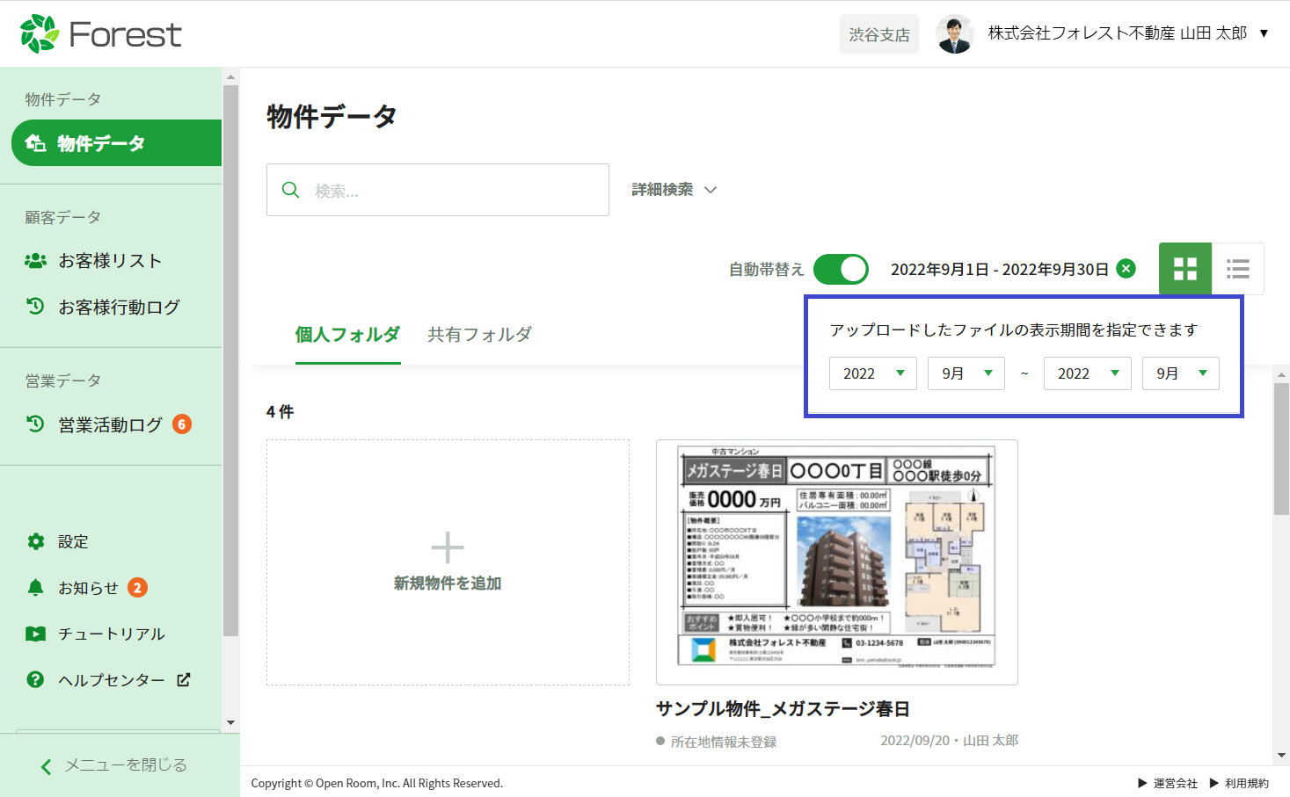Open the end month dropdown
The image size is (1290, 797).
[1180, 373]
